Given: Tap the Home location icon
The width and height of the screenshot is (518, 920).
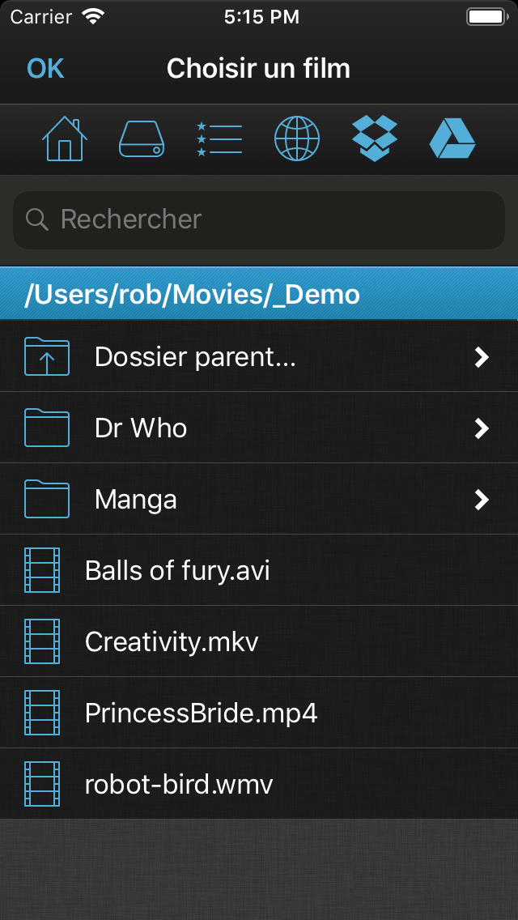Looking at the screenshot, I should [65, 139].
